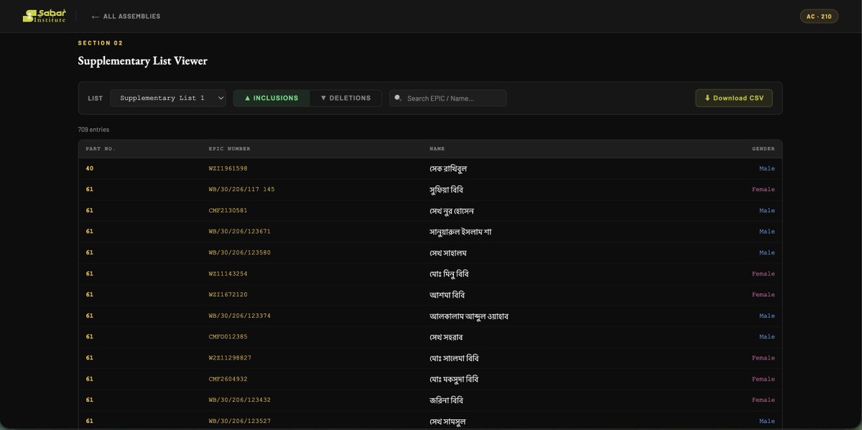Click name সানুয়ারুল ইসলাম শা

tap(460, 232)
